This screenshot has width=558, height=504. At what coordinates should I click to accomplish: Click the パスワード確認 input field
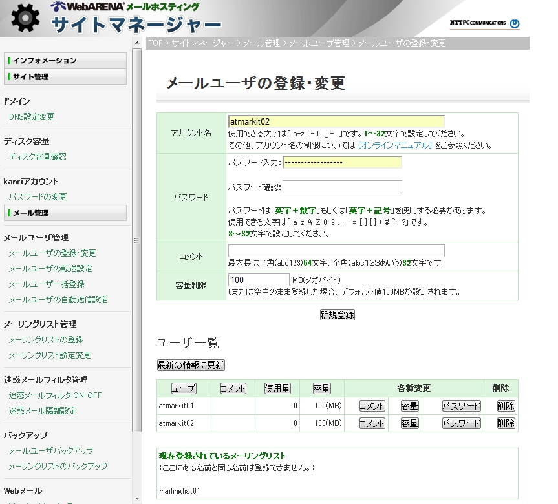click(x=342, y=187)
